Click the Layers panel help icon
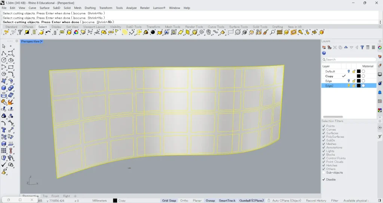 pos(324,53)
